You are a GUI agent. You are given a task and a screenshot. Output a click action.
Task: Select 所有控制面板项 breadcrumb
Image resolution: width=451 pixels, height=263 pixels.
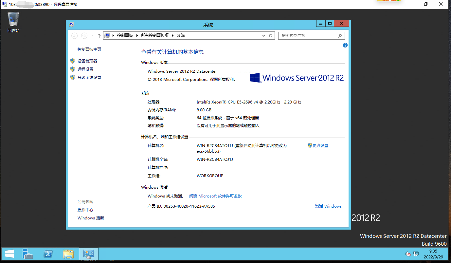pyautogui.click(x=155, y=35)
